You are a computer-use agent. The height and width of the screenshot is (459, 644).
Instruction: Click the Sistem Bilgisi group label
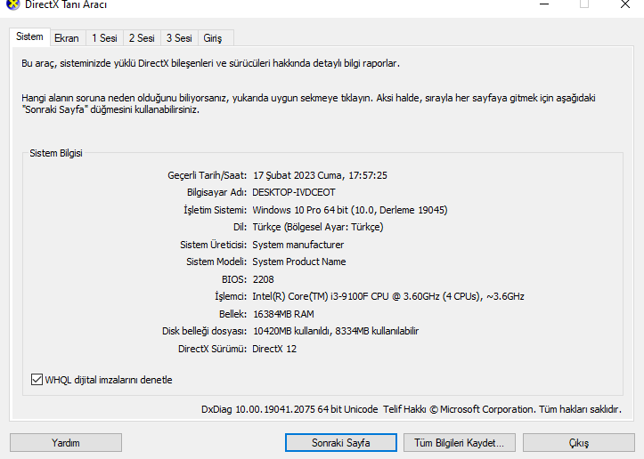click(x=56, y=153)
